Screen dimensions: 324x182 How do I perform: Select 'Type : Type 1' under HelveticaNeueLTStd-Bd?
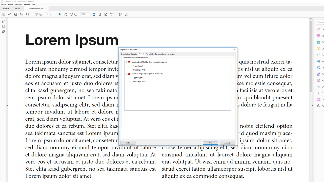click(138, 66)
